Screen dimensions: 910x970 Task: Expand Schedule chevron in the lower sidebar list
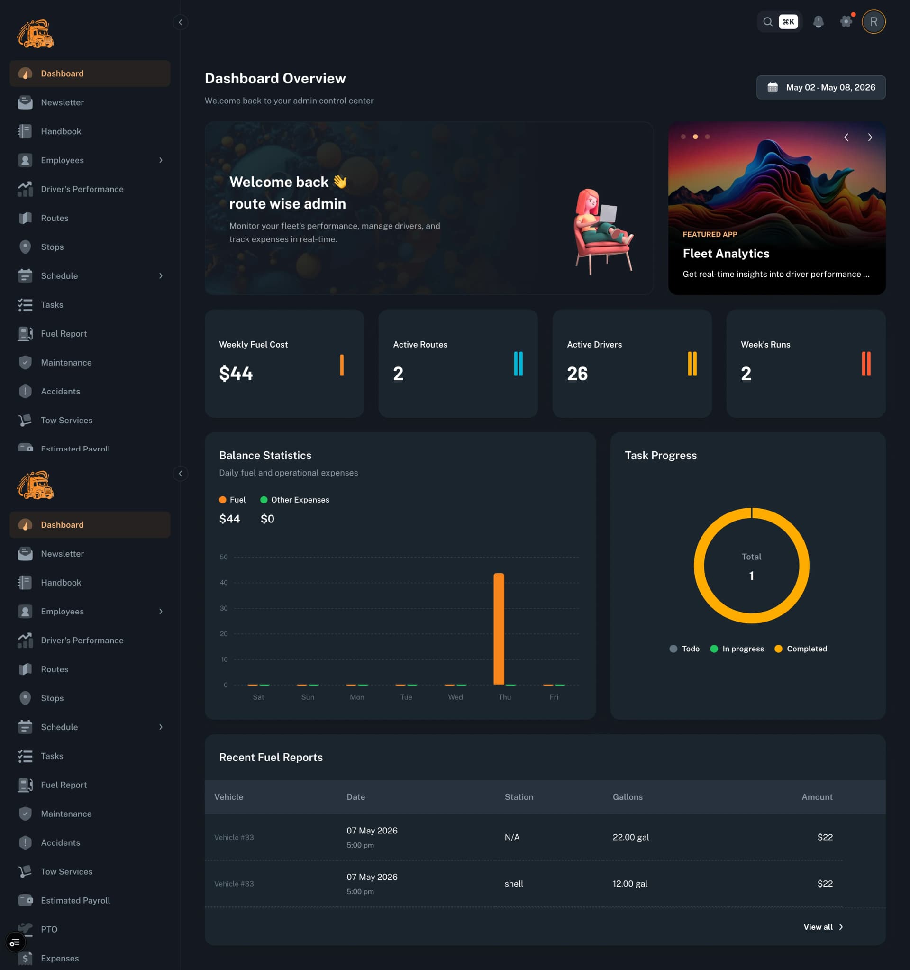click(161, 727)
